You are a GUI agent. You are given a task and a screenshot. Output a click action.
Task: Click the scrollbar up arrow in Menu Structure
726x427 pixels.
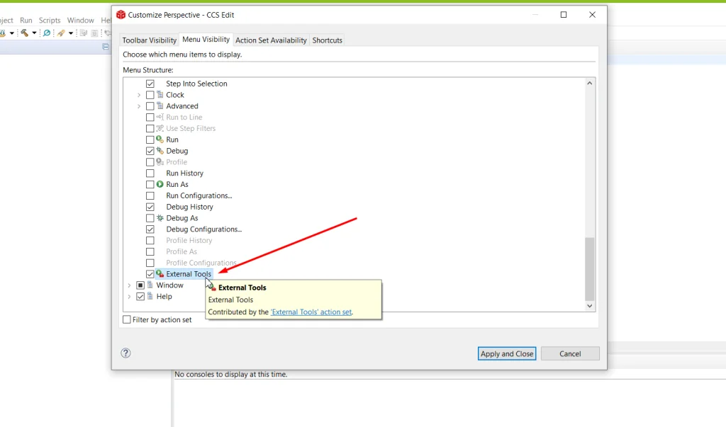(589, 84)
